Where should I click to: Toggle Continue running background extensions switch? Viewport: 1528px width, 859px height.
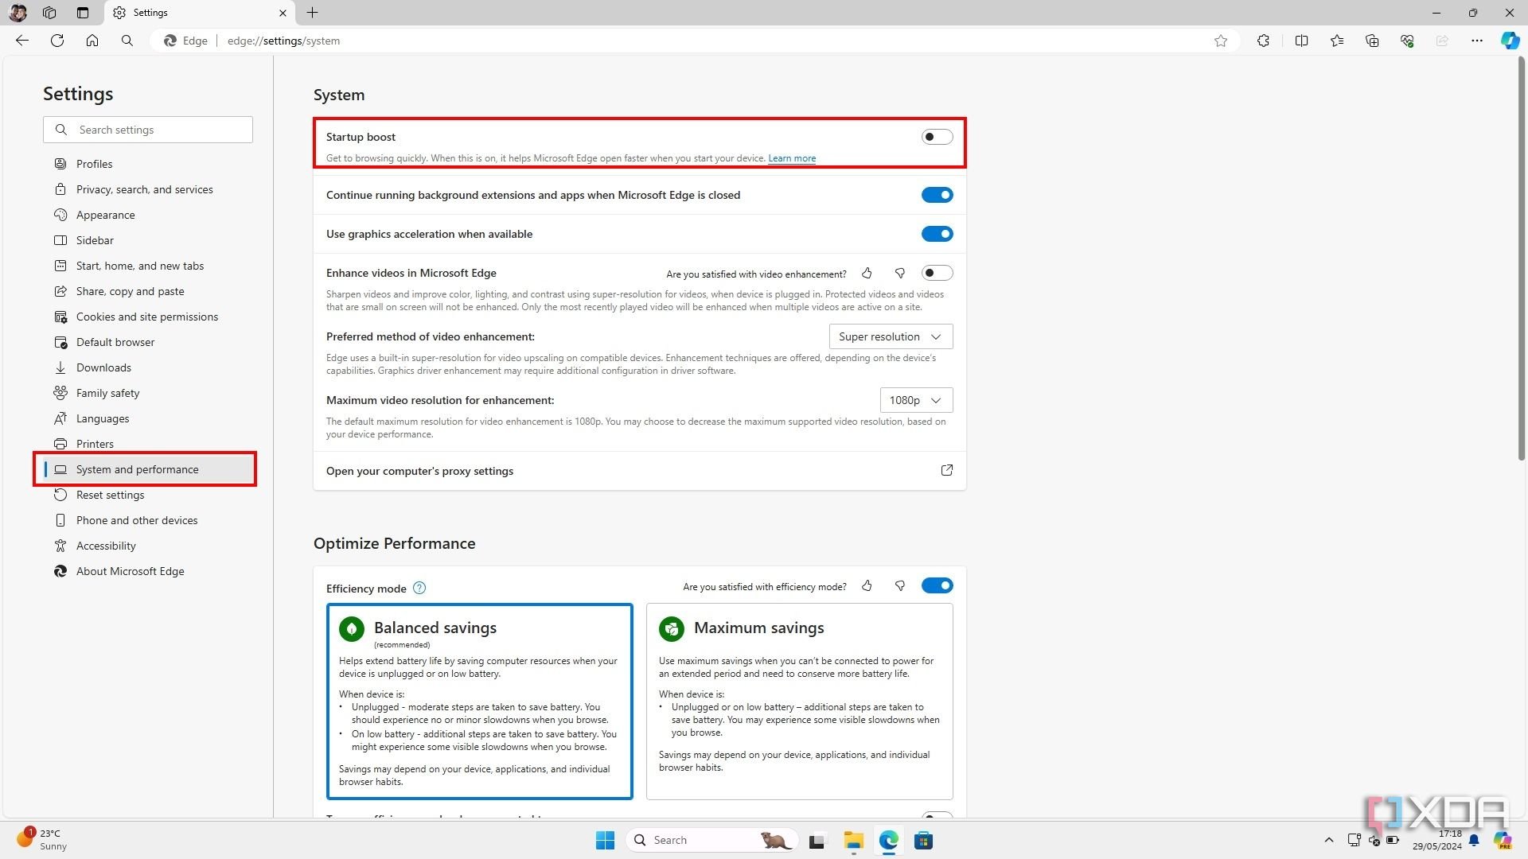(x=937, y=195)
